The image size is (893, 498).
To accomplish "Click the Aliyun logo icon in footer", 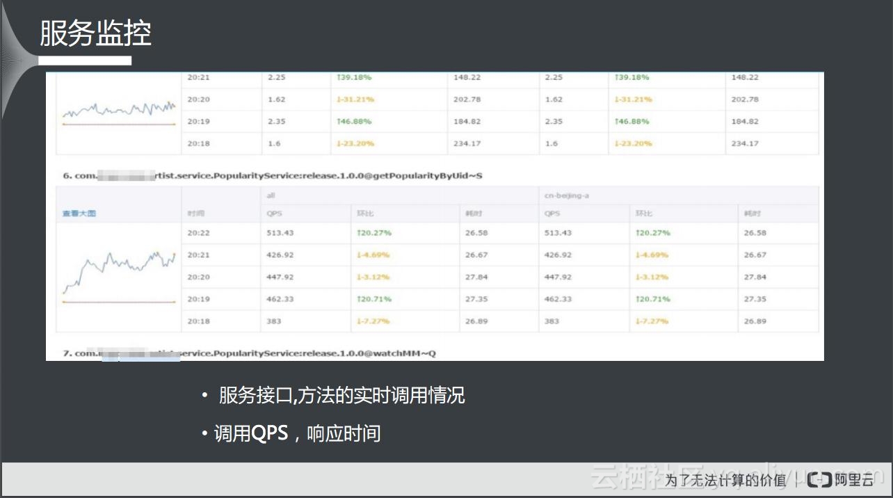I will point(819,479).
